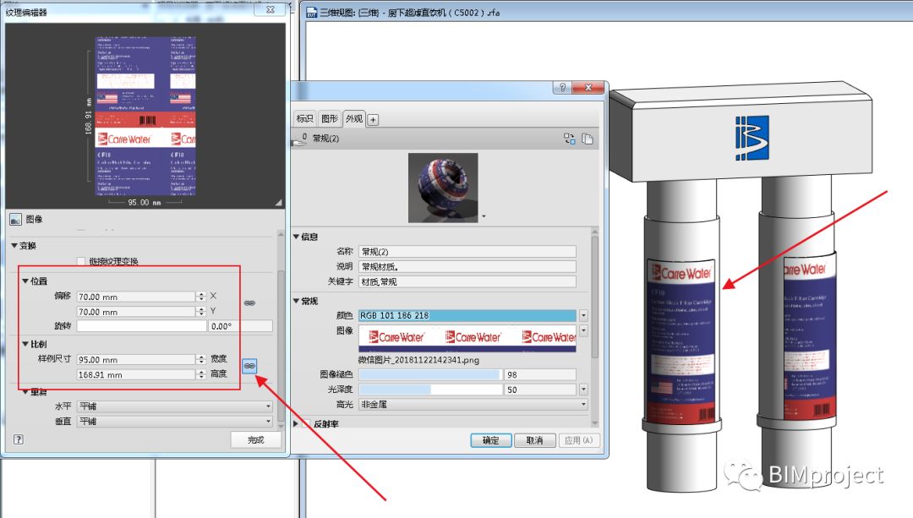Screen dimensions: 913x518
Task: Click the offset X/Y link chain icon
Action: (x=249, y=303)
